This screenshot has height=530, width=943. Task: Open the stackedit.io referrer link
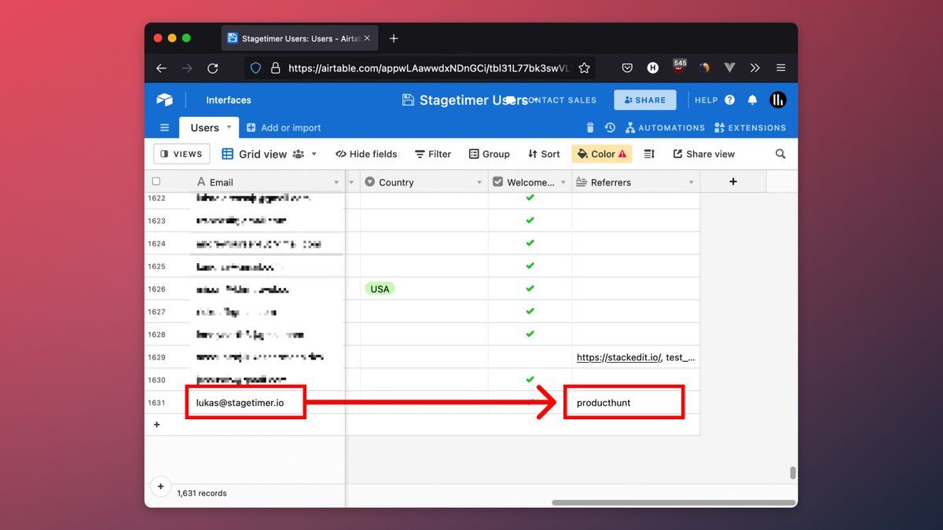coord(618,357)
